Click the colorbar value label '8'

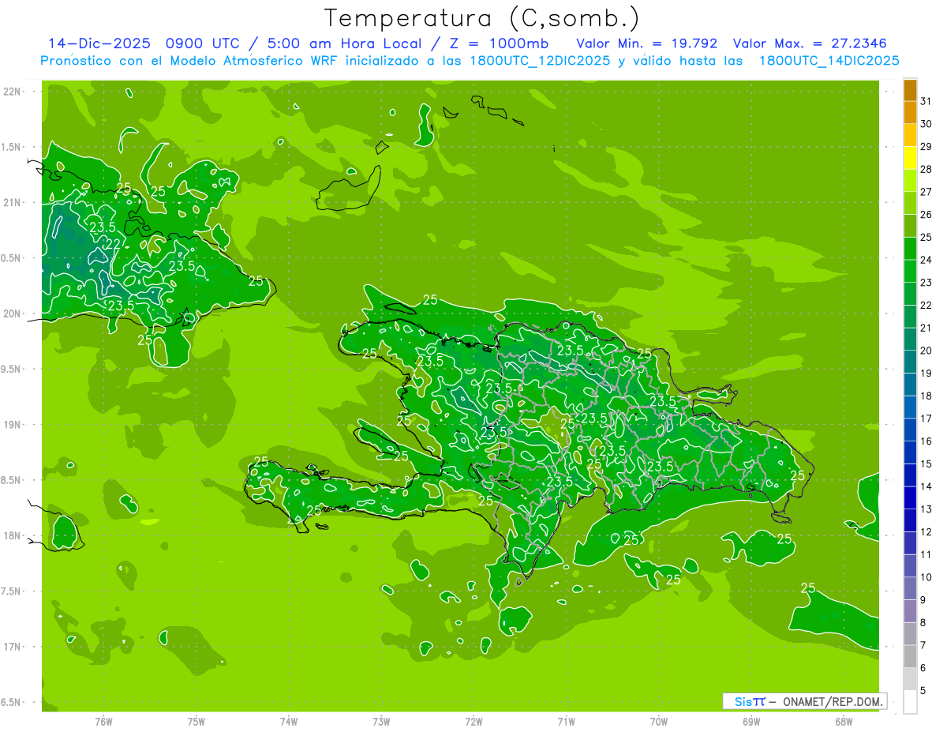[x=923, y=622]
